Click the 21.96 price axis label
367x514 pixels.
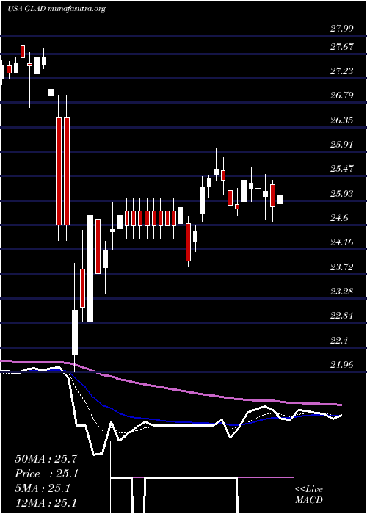341,365
